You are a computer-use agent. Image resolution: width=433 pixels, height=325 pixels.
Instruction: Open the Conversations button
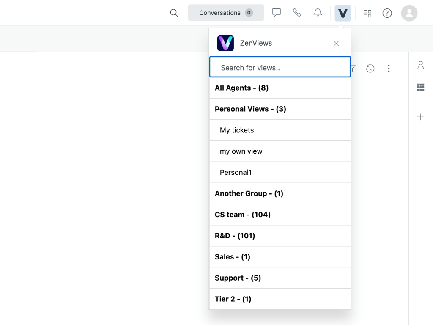tap(226, 13)
